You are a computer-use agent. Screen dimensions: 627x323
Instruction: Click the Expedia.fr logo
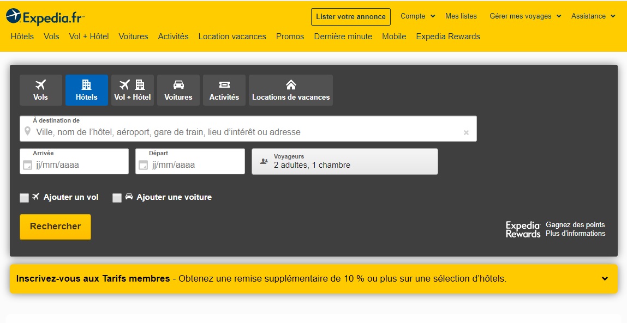(x=45, y=17)
